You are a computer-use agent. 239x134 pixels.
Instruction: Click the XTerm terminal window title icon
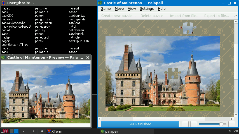point(3,3)
